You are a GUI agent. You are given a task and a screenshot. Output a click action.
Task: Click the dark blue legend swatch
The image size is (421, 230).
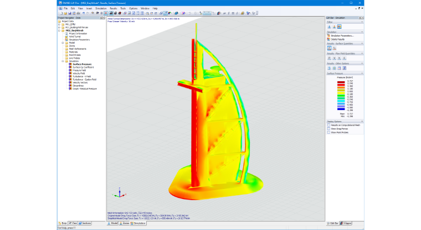tap(341, 109)
